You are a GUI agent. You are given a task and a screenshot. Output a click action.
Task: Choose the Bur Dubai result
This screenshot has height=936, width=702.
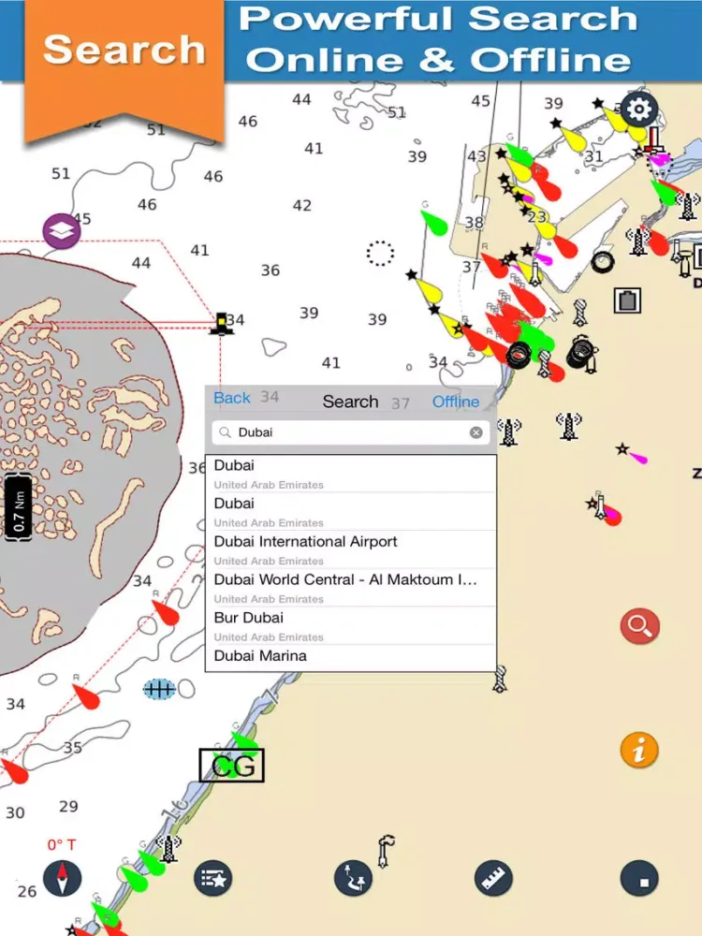coord(351,626)
